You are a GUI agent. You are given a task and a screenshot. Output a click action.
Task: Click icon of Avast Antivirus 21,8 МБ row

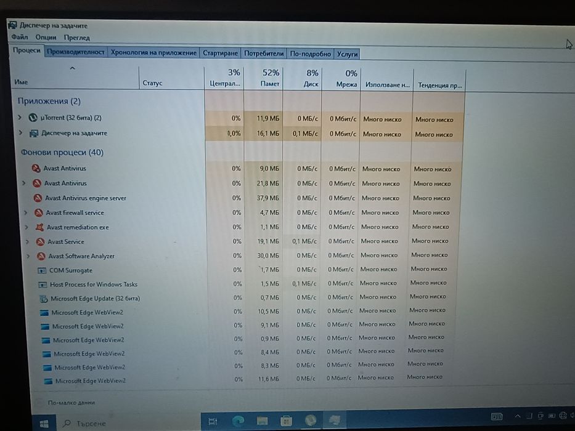tap(37, 183)
